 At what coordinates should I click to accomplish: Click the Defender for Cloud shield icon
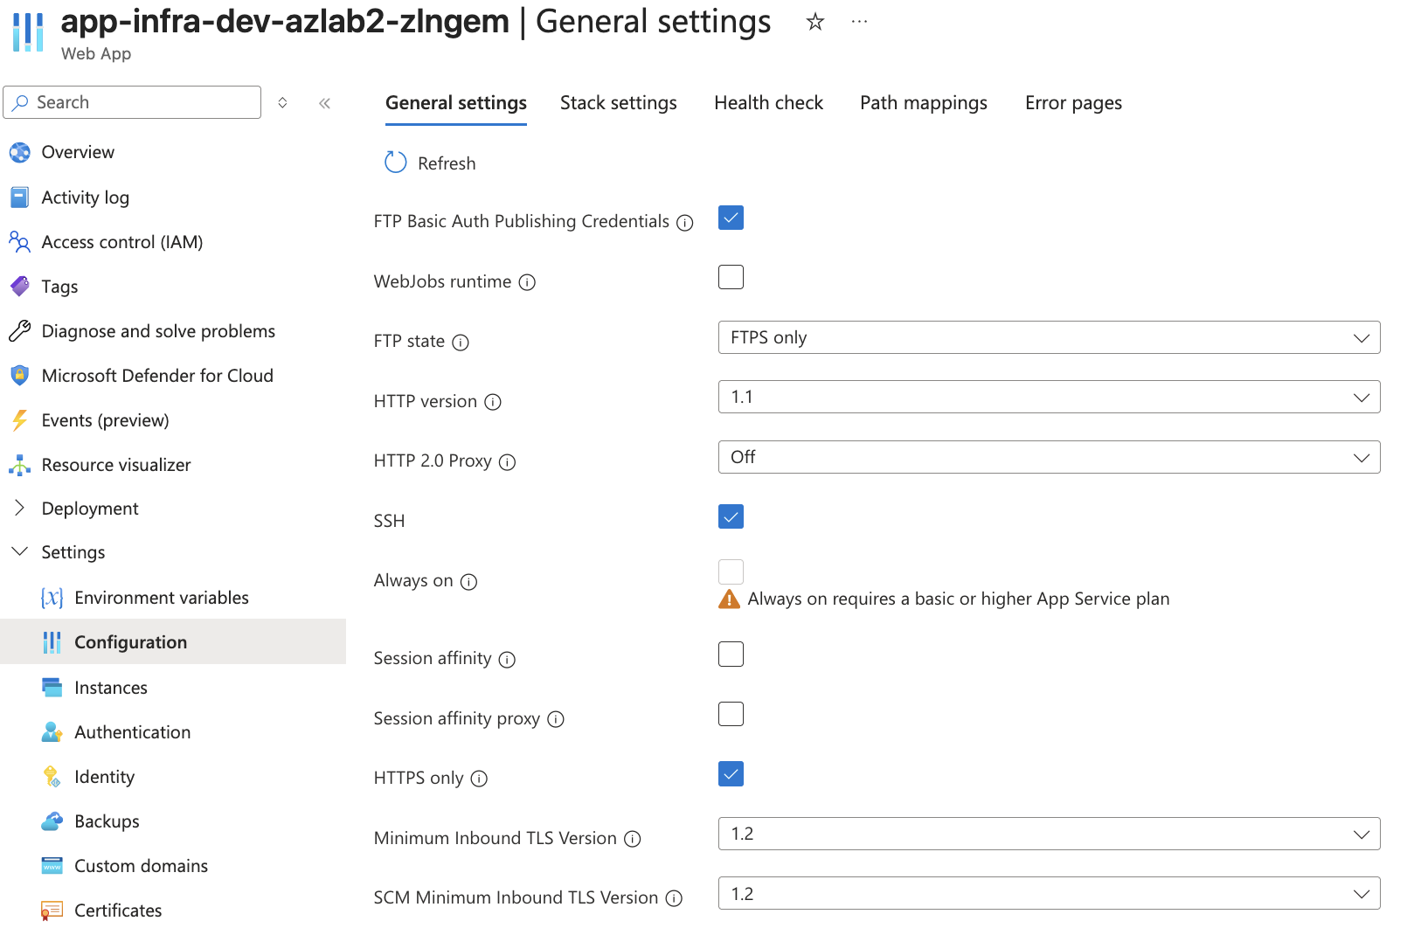[x=19, y=376]
